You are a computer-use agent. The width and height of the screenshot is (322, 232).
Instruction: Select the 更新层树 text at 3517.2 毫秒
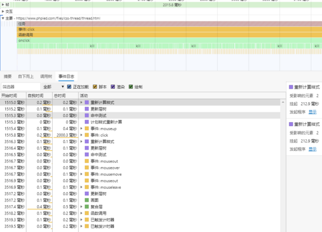tap(98, 194)
